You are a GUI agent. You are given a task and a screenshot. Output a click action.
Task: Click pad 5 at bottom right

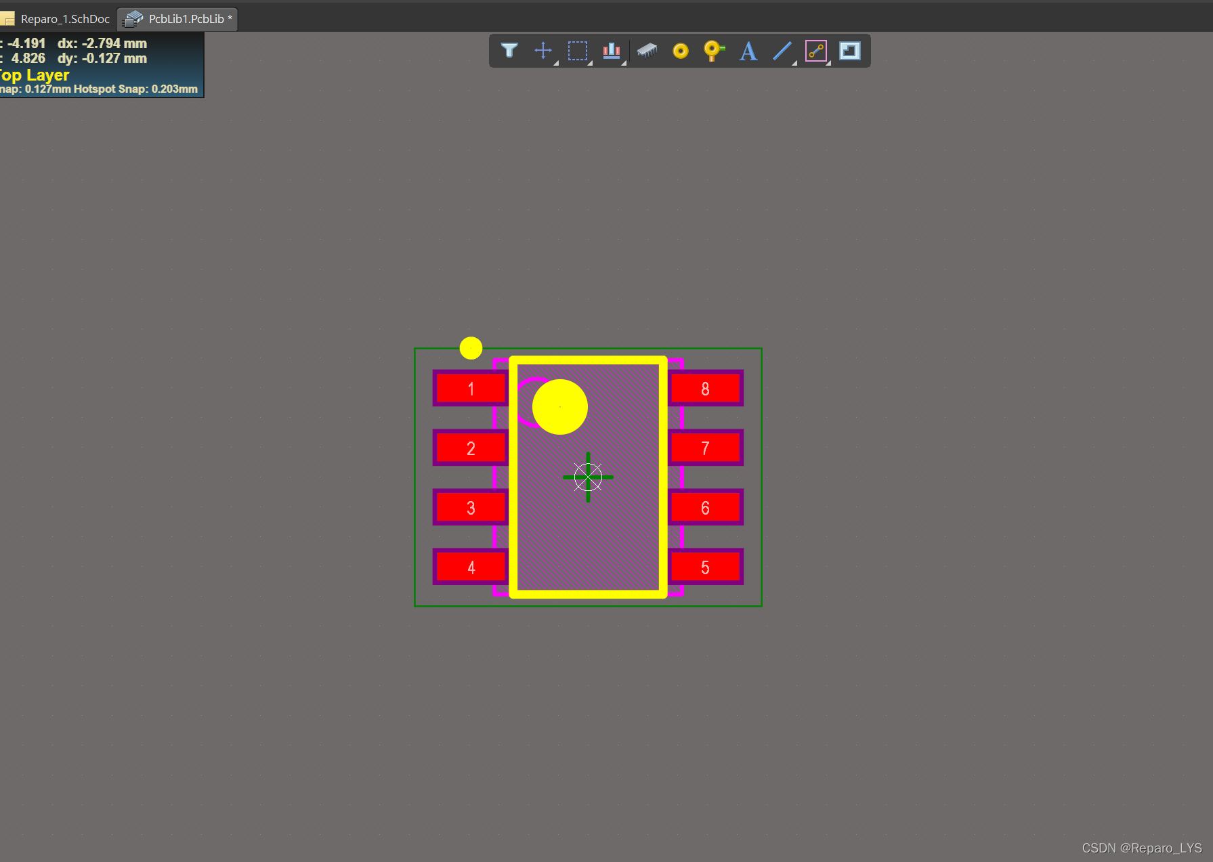(x=705, y=567)
